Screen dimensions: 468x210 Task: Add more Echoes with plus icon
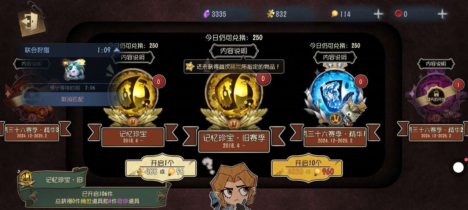pos(378,14)
